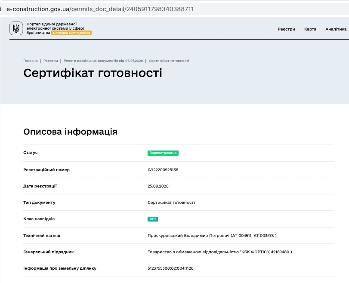Open Реєстр дозвільних документів від 06.07.2020 breadcrumb
This screenshot has height=283, width=349.
point(103,61)
